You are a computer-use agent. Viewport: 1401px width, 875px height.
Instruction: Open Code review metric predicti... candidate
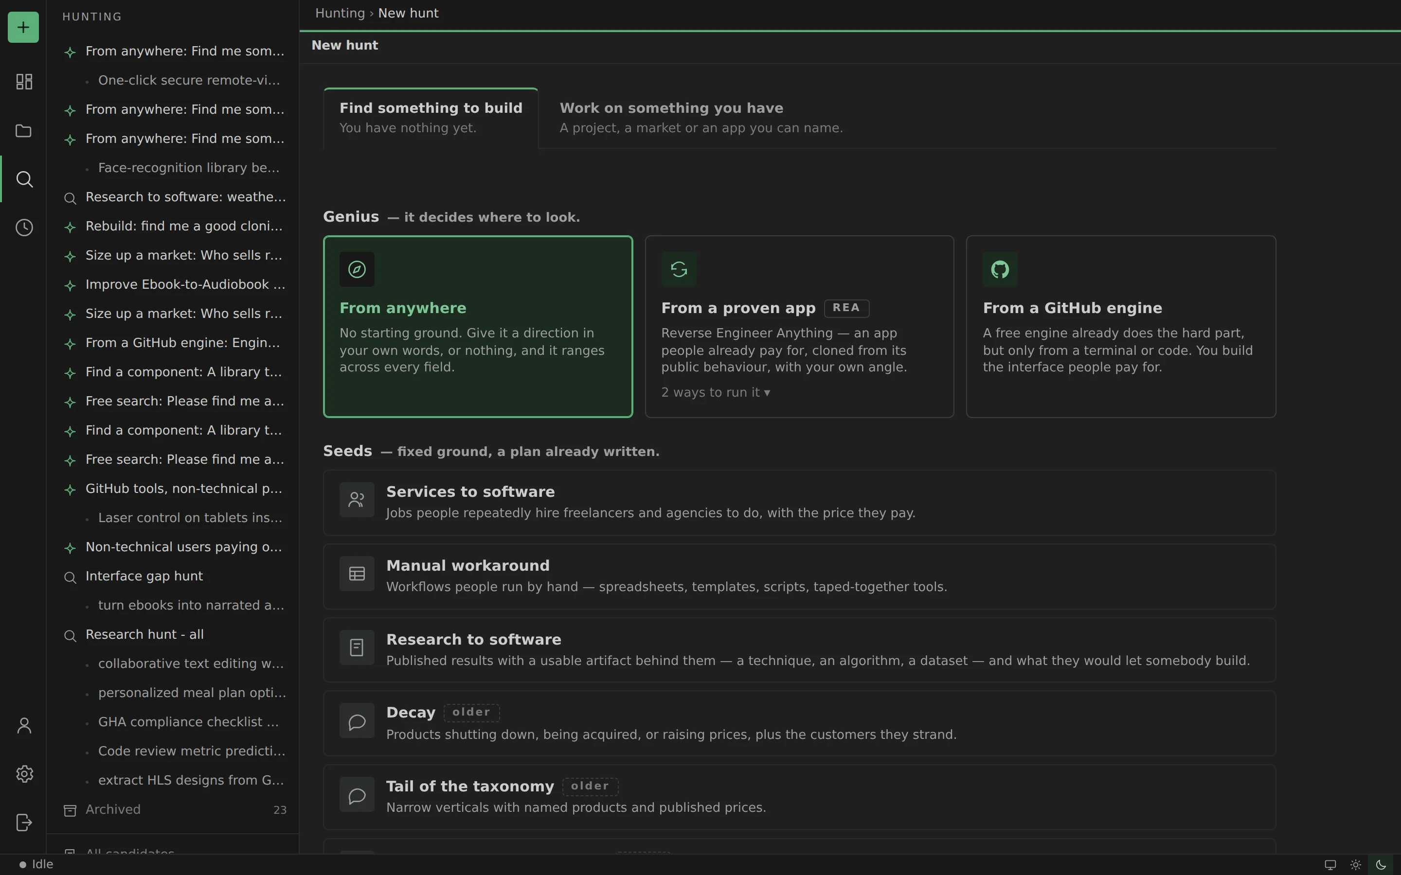[173, 751]
